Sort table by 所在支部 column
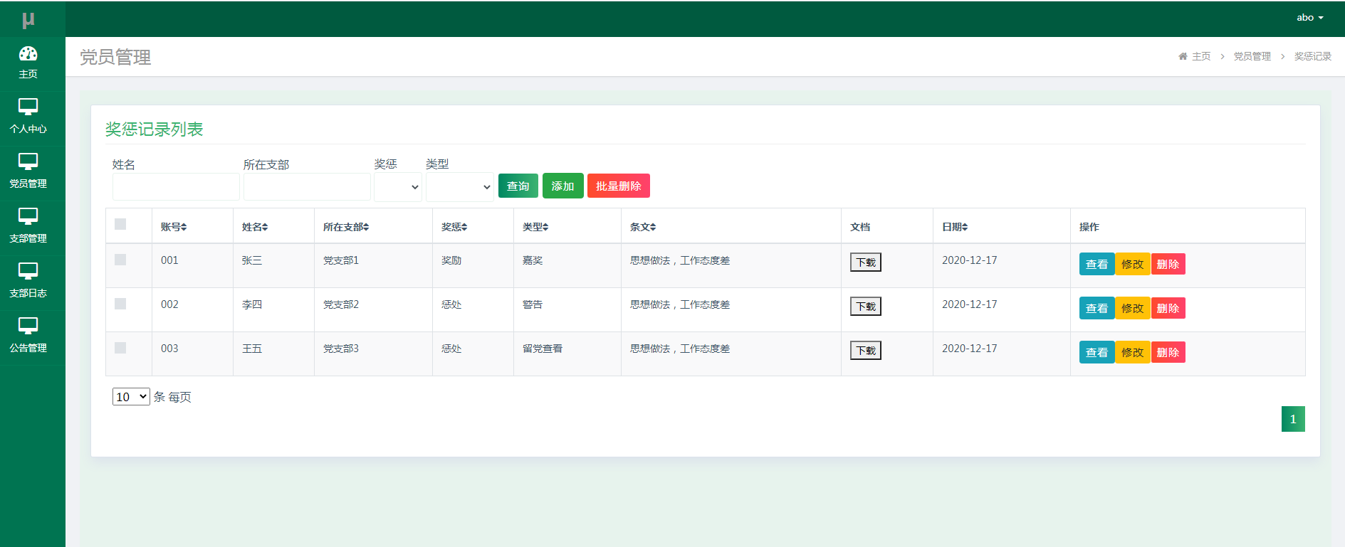Screen dimensions: 1345x547 pyautogui.click(x=346, y=227)
